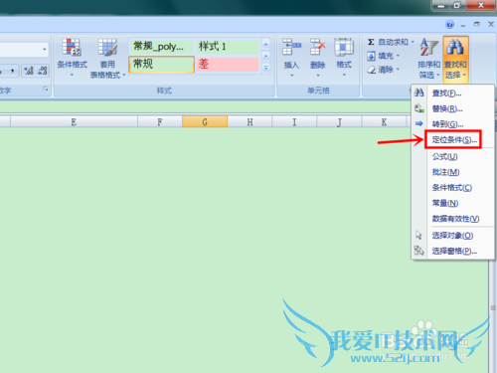Expand the Fill (填充) dropdown arrow

398,56
